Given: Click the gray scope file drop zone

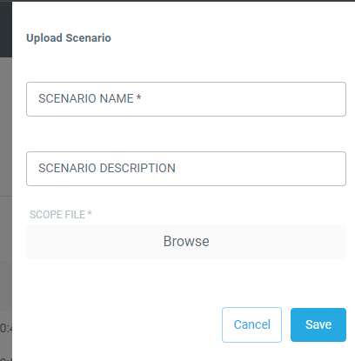Looking at the screenshot, I should (186, 242).
